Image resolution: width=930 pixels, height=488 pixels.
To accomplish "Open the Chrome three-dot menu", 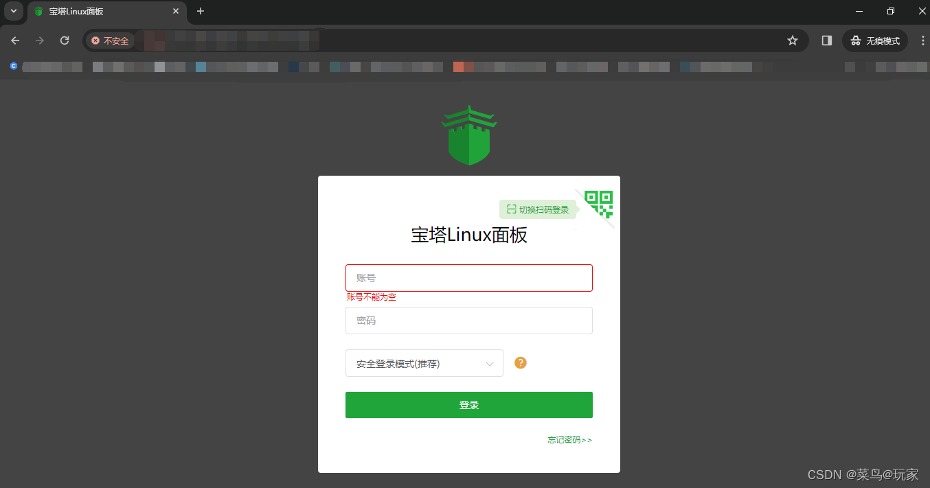I will point(922,40).
